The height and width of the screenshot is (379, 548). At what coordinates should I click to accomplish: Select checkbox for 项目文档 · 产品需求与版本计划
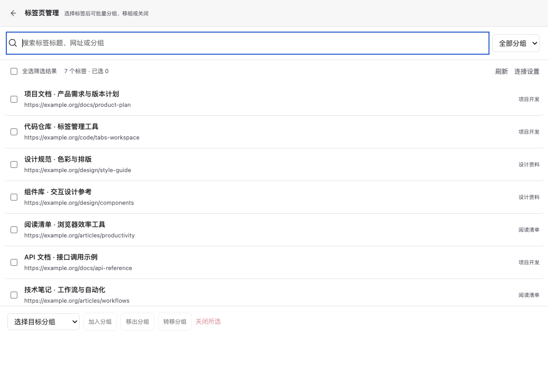coord(14,99)
